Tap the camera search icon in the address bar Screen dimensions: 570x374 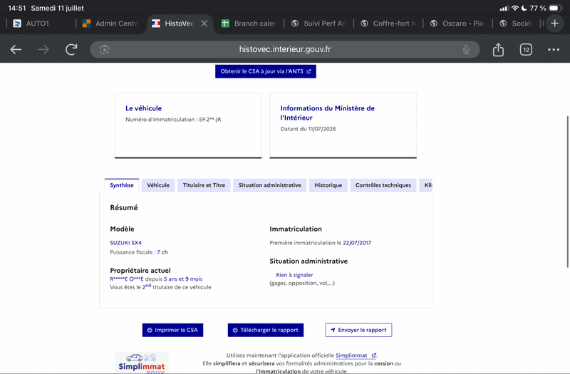[x=105, y=49]
